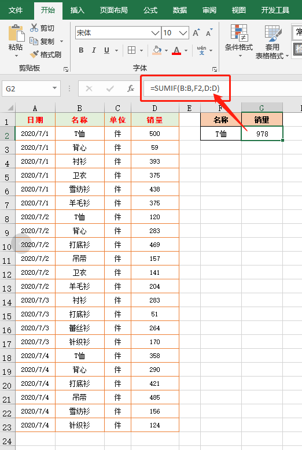The width and height of the screenshot is (302, 450).
Task: Click the confirm checkmark formula icon
Action: pyautogui.click(x=110, y=88)
